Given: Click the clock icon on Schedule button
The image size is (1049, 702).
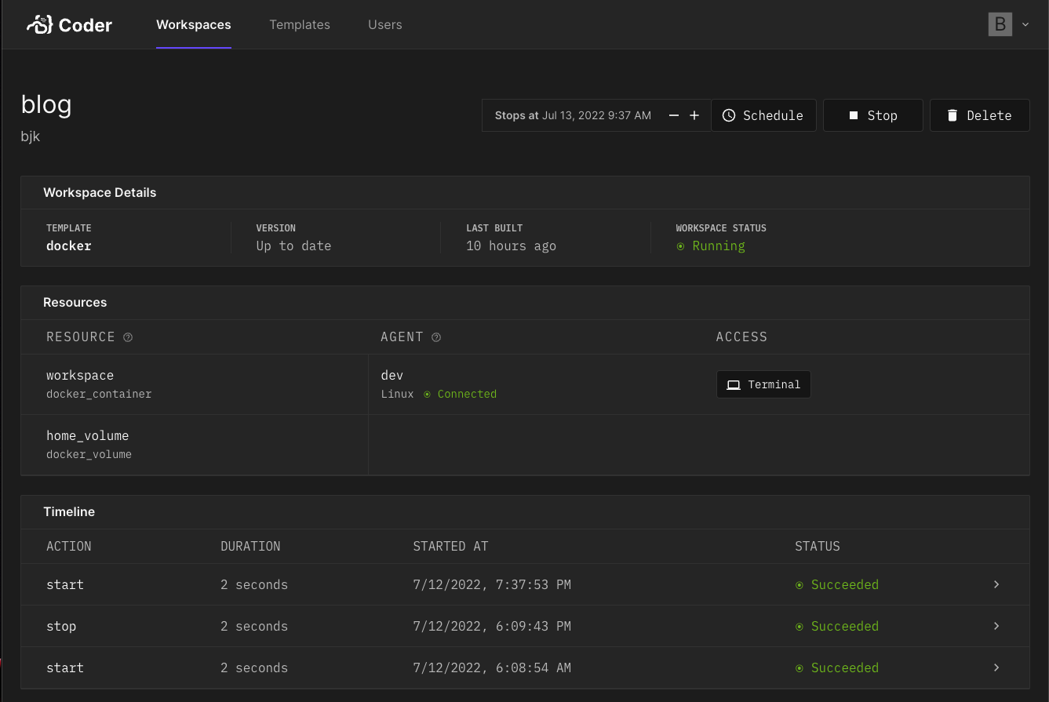Looking at the screenshot, I should tap(729, 115).
